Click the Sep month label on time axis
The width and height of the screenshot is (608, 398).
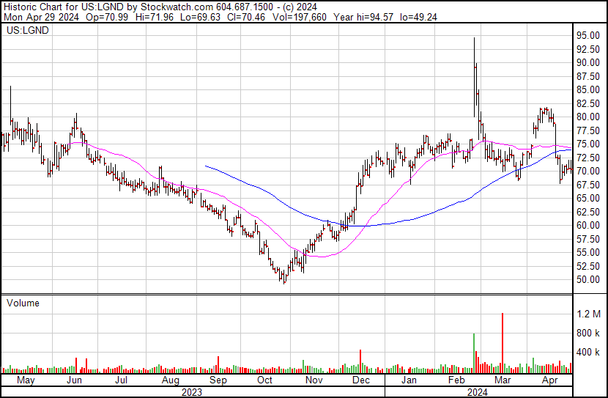(218, 380)
